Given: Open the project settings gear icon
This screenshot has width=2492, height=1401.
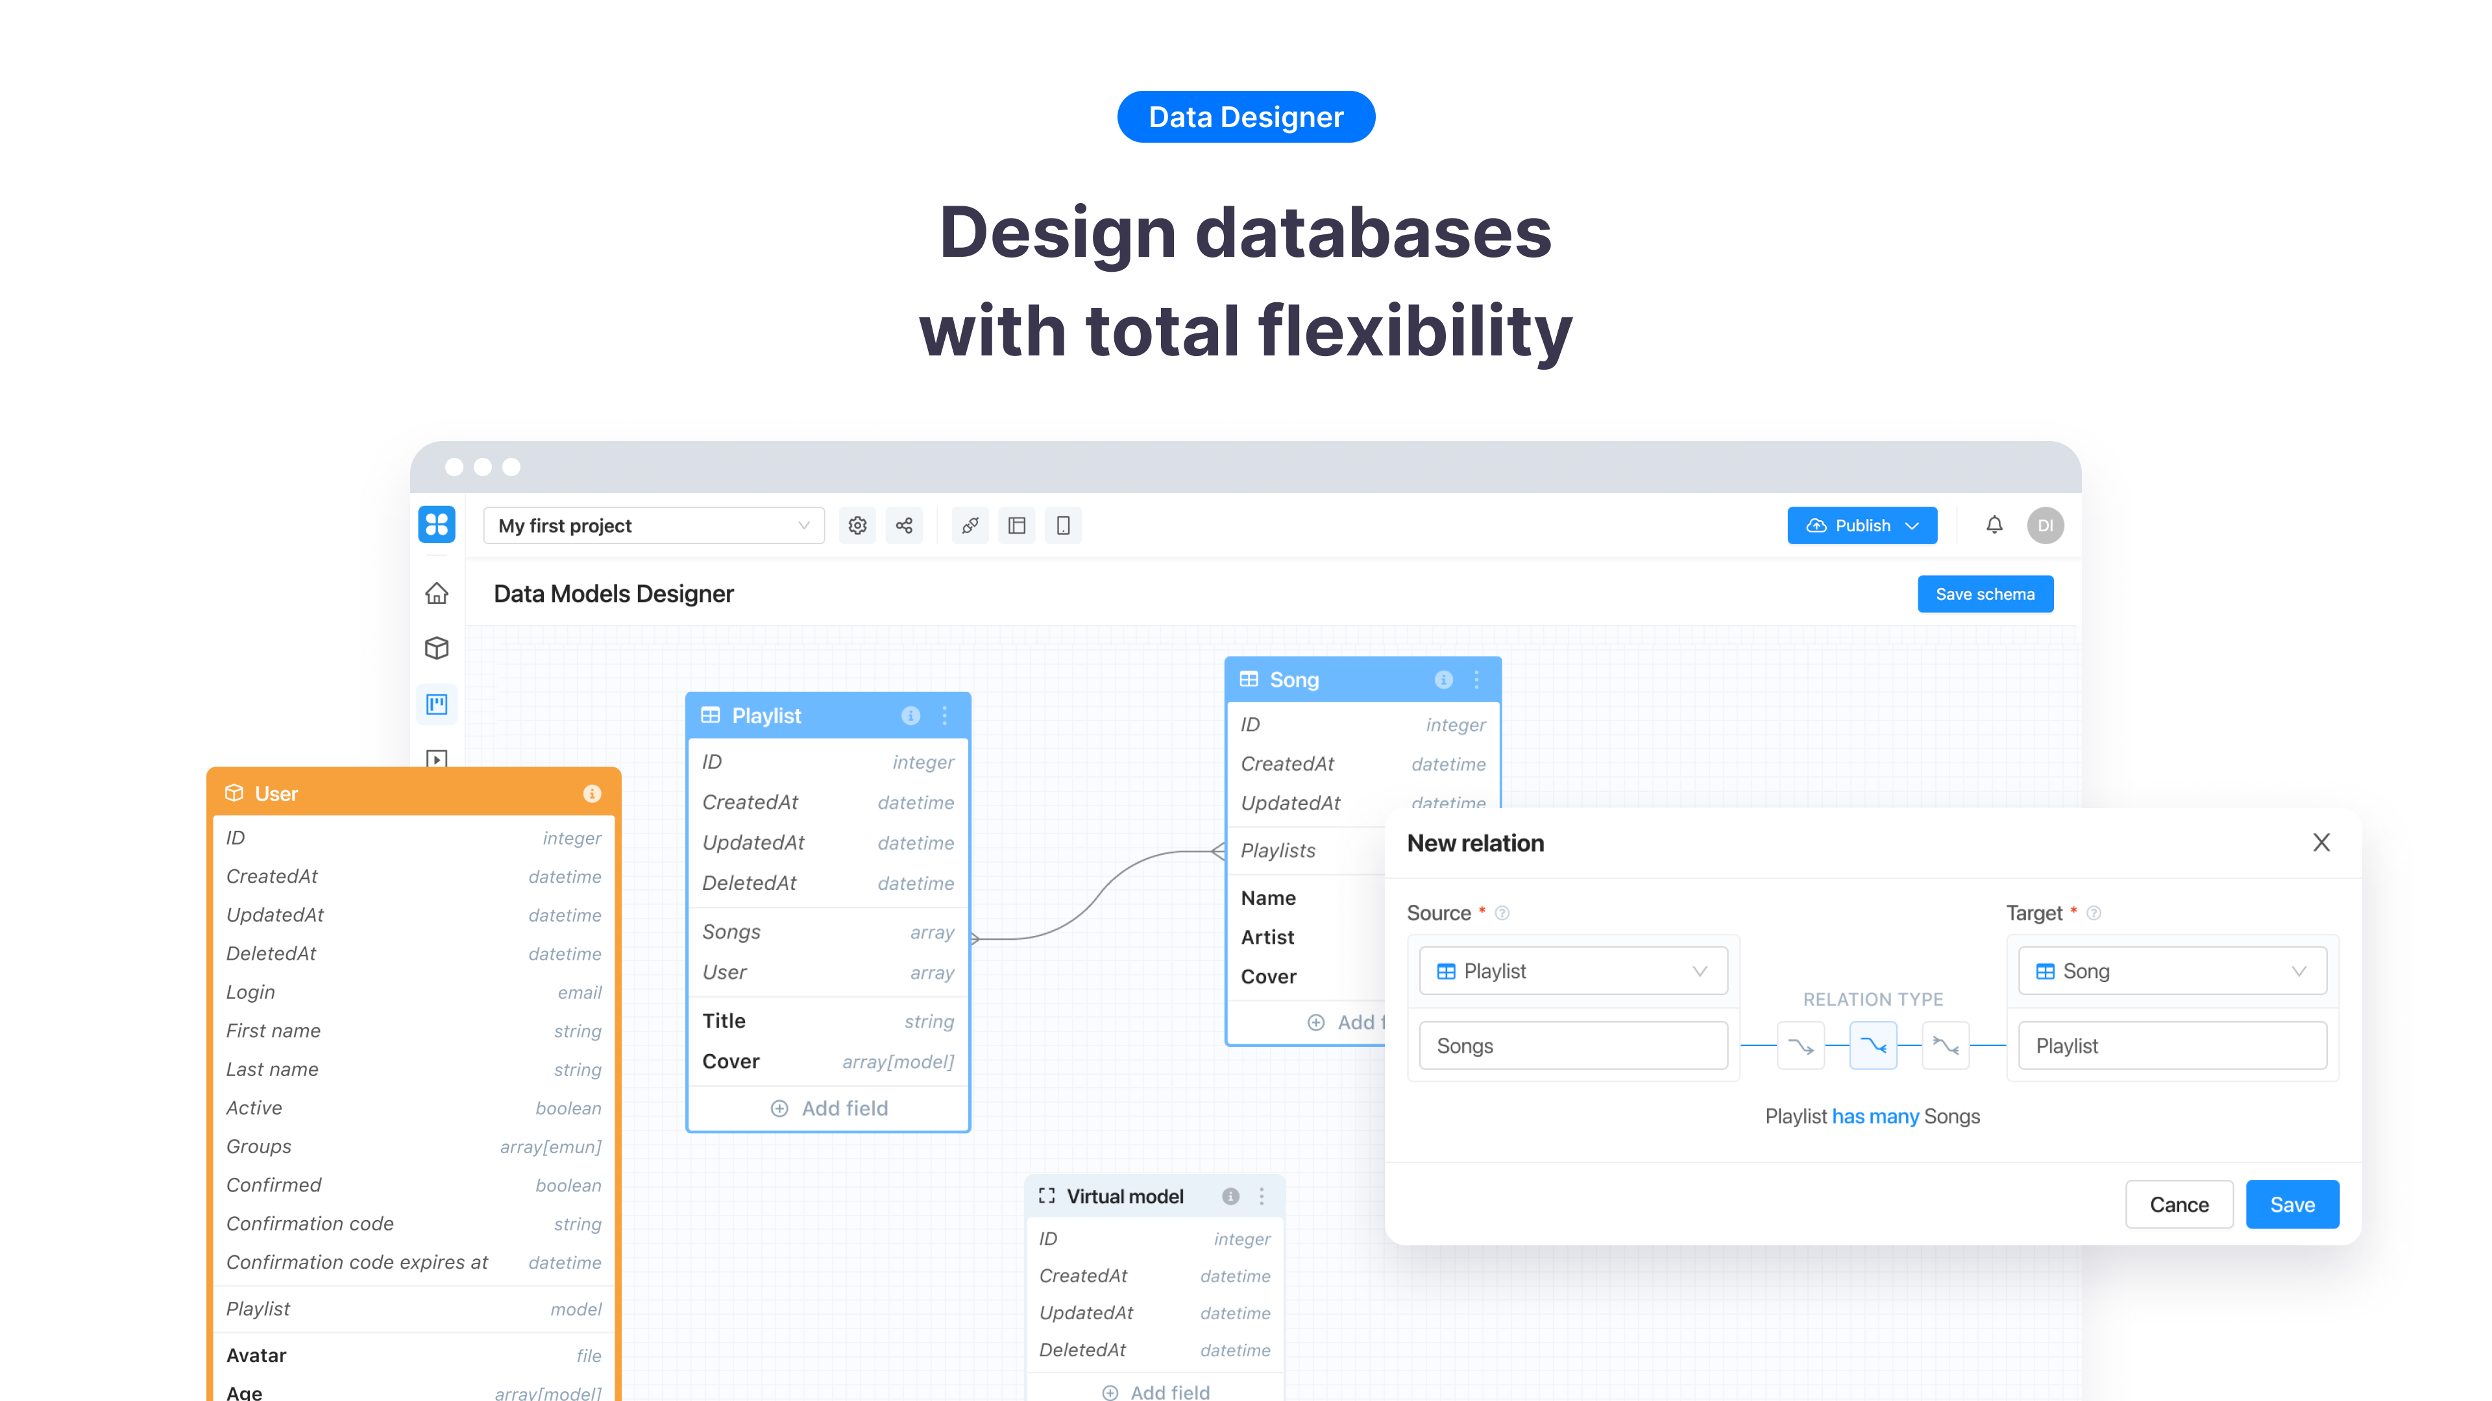Looking at the screenshot, I should [857, 525].
